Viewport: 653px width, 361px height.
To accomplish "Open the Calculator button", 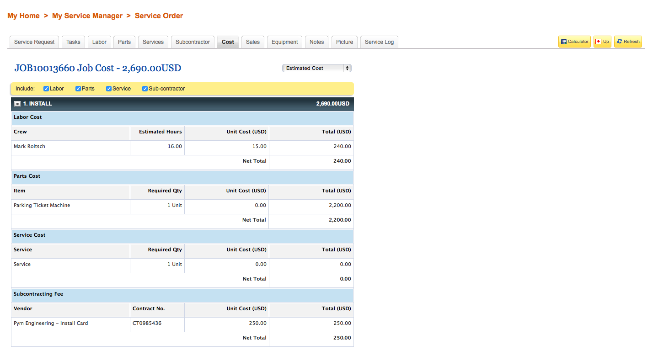I will click(574, 42).
